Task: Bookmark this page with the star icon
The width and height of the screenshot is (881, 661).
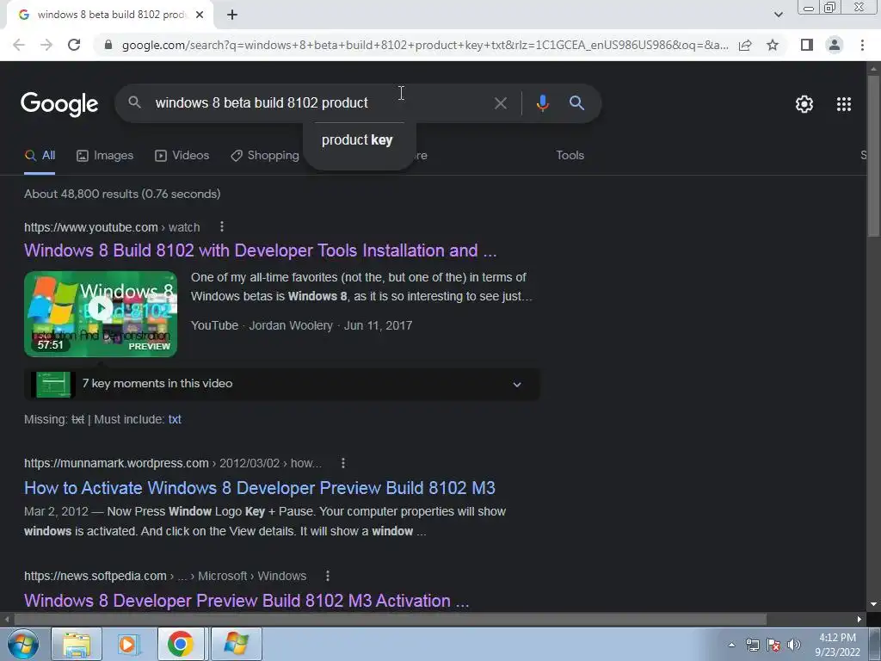Action: [x=773, y=45]
